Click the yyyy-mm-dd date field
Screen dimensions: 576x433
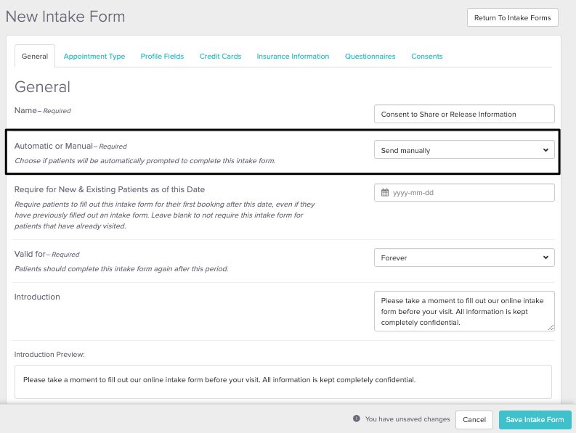(x=464, y=193)
